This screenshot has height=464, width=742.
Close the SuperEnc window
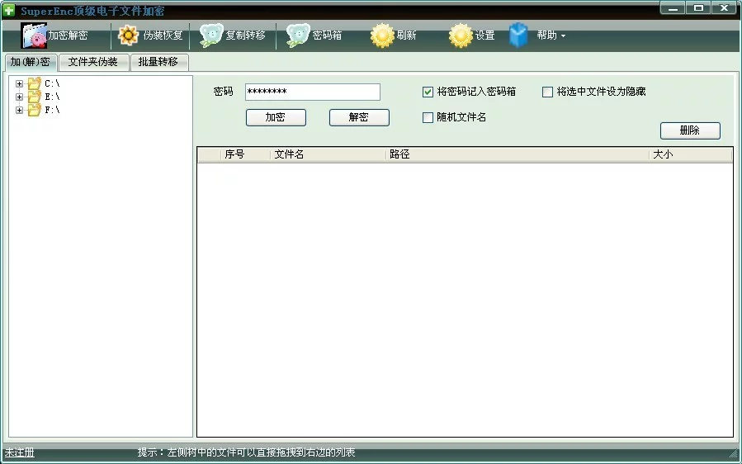pos(724,7)
